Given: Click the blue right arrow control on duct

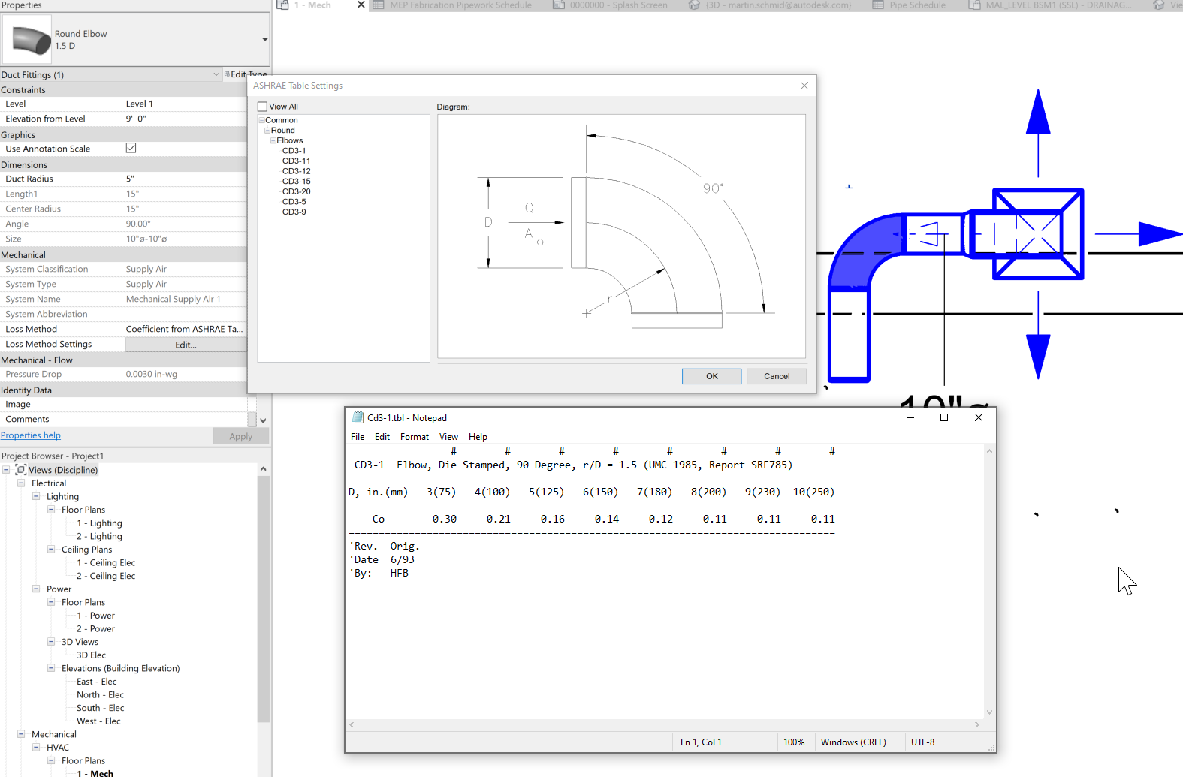Looking at the screenshot, I should coord(1159,233).
